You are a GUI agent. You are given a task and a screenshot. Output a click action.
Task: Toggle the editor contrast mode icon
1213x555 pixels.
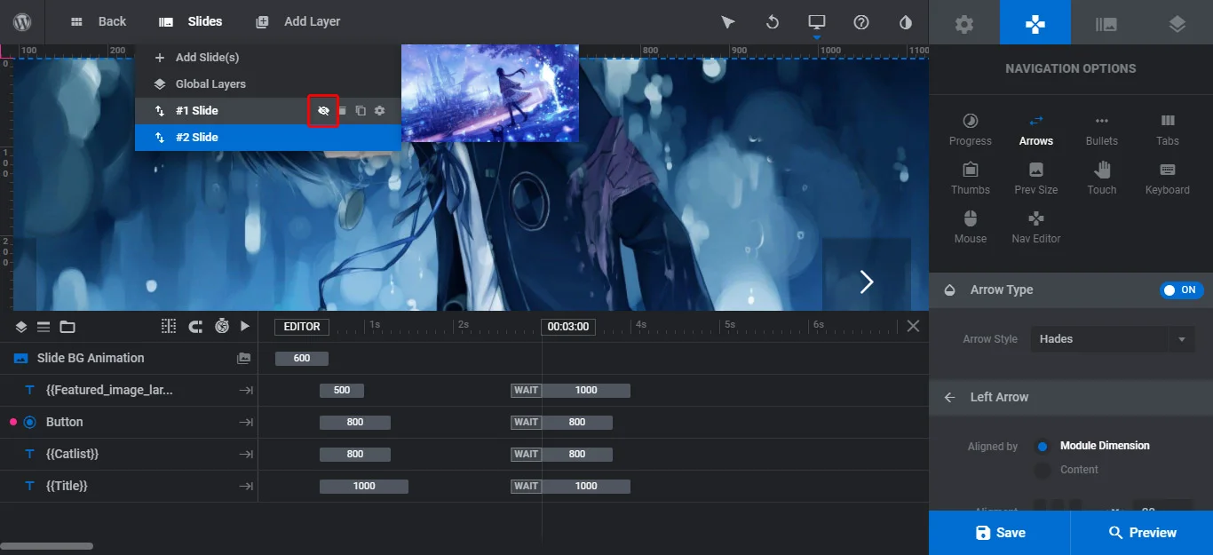tap(906, 22)
